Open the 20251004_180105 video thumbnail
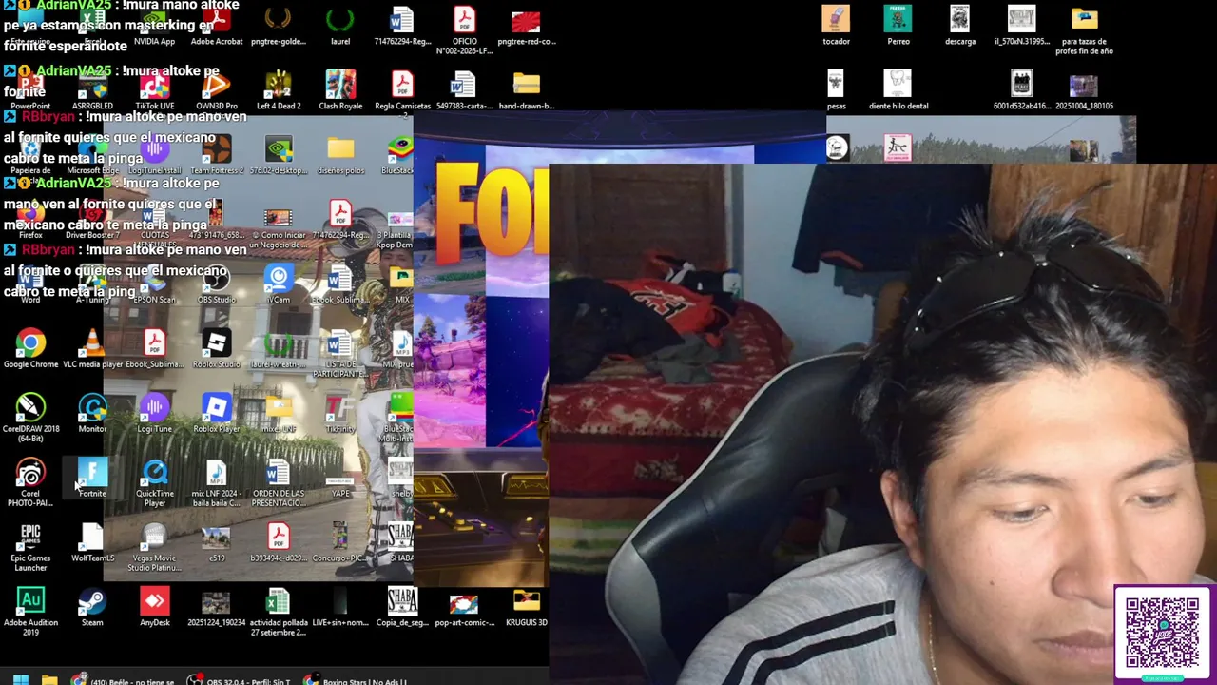This screenshot has height=685, width=1217. tap(1084, 90)
